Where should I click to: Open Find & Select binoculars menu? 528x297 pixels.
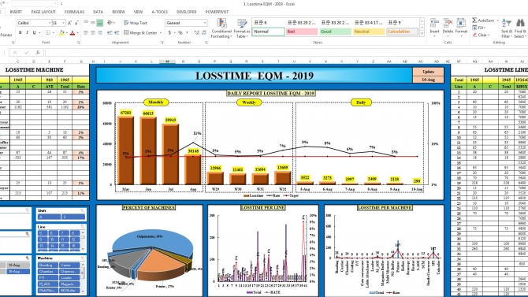[520, 28]
